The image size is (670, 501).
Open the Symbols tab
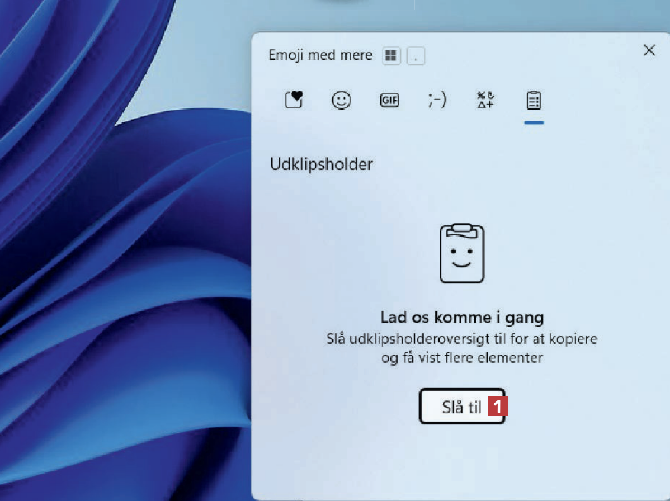pos(485,100)
